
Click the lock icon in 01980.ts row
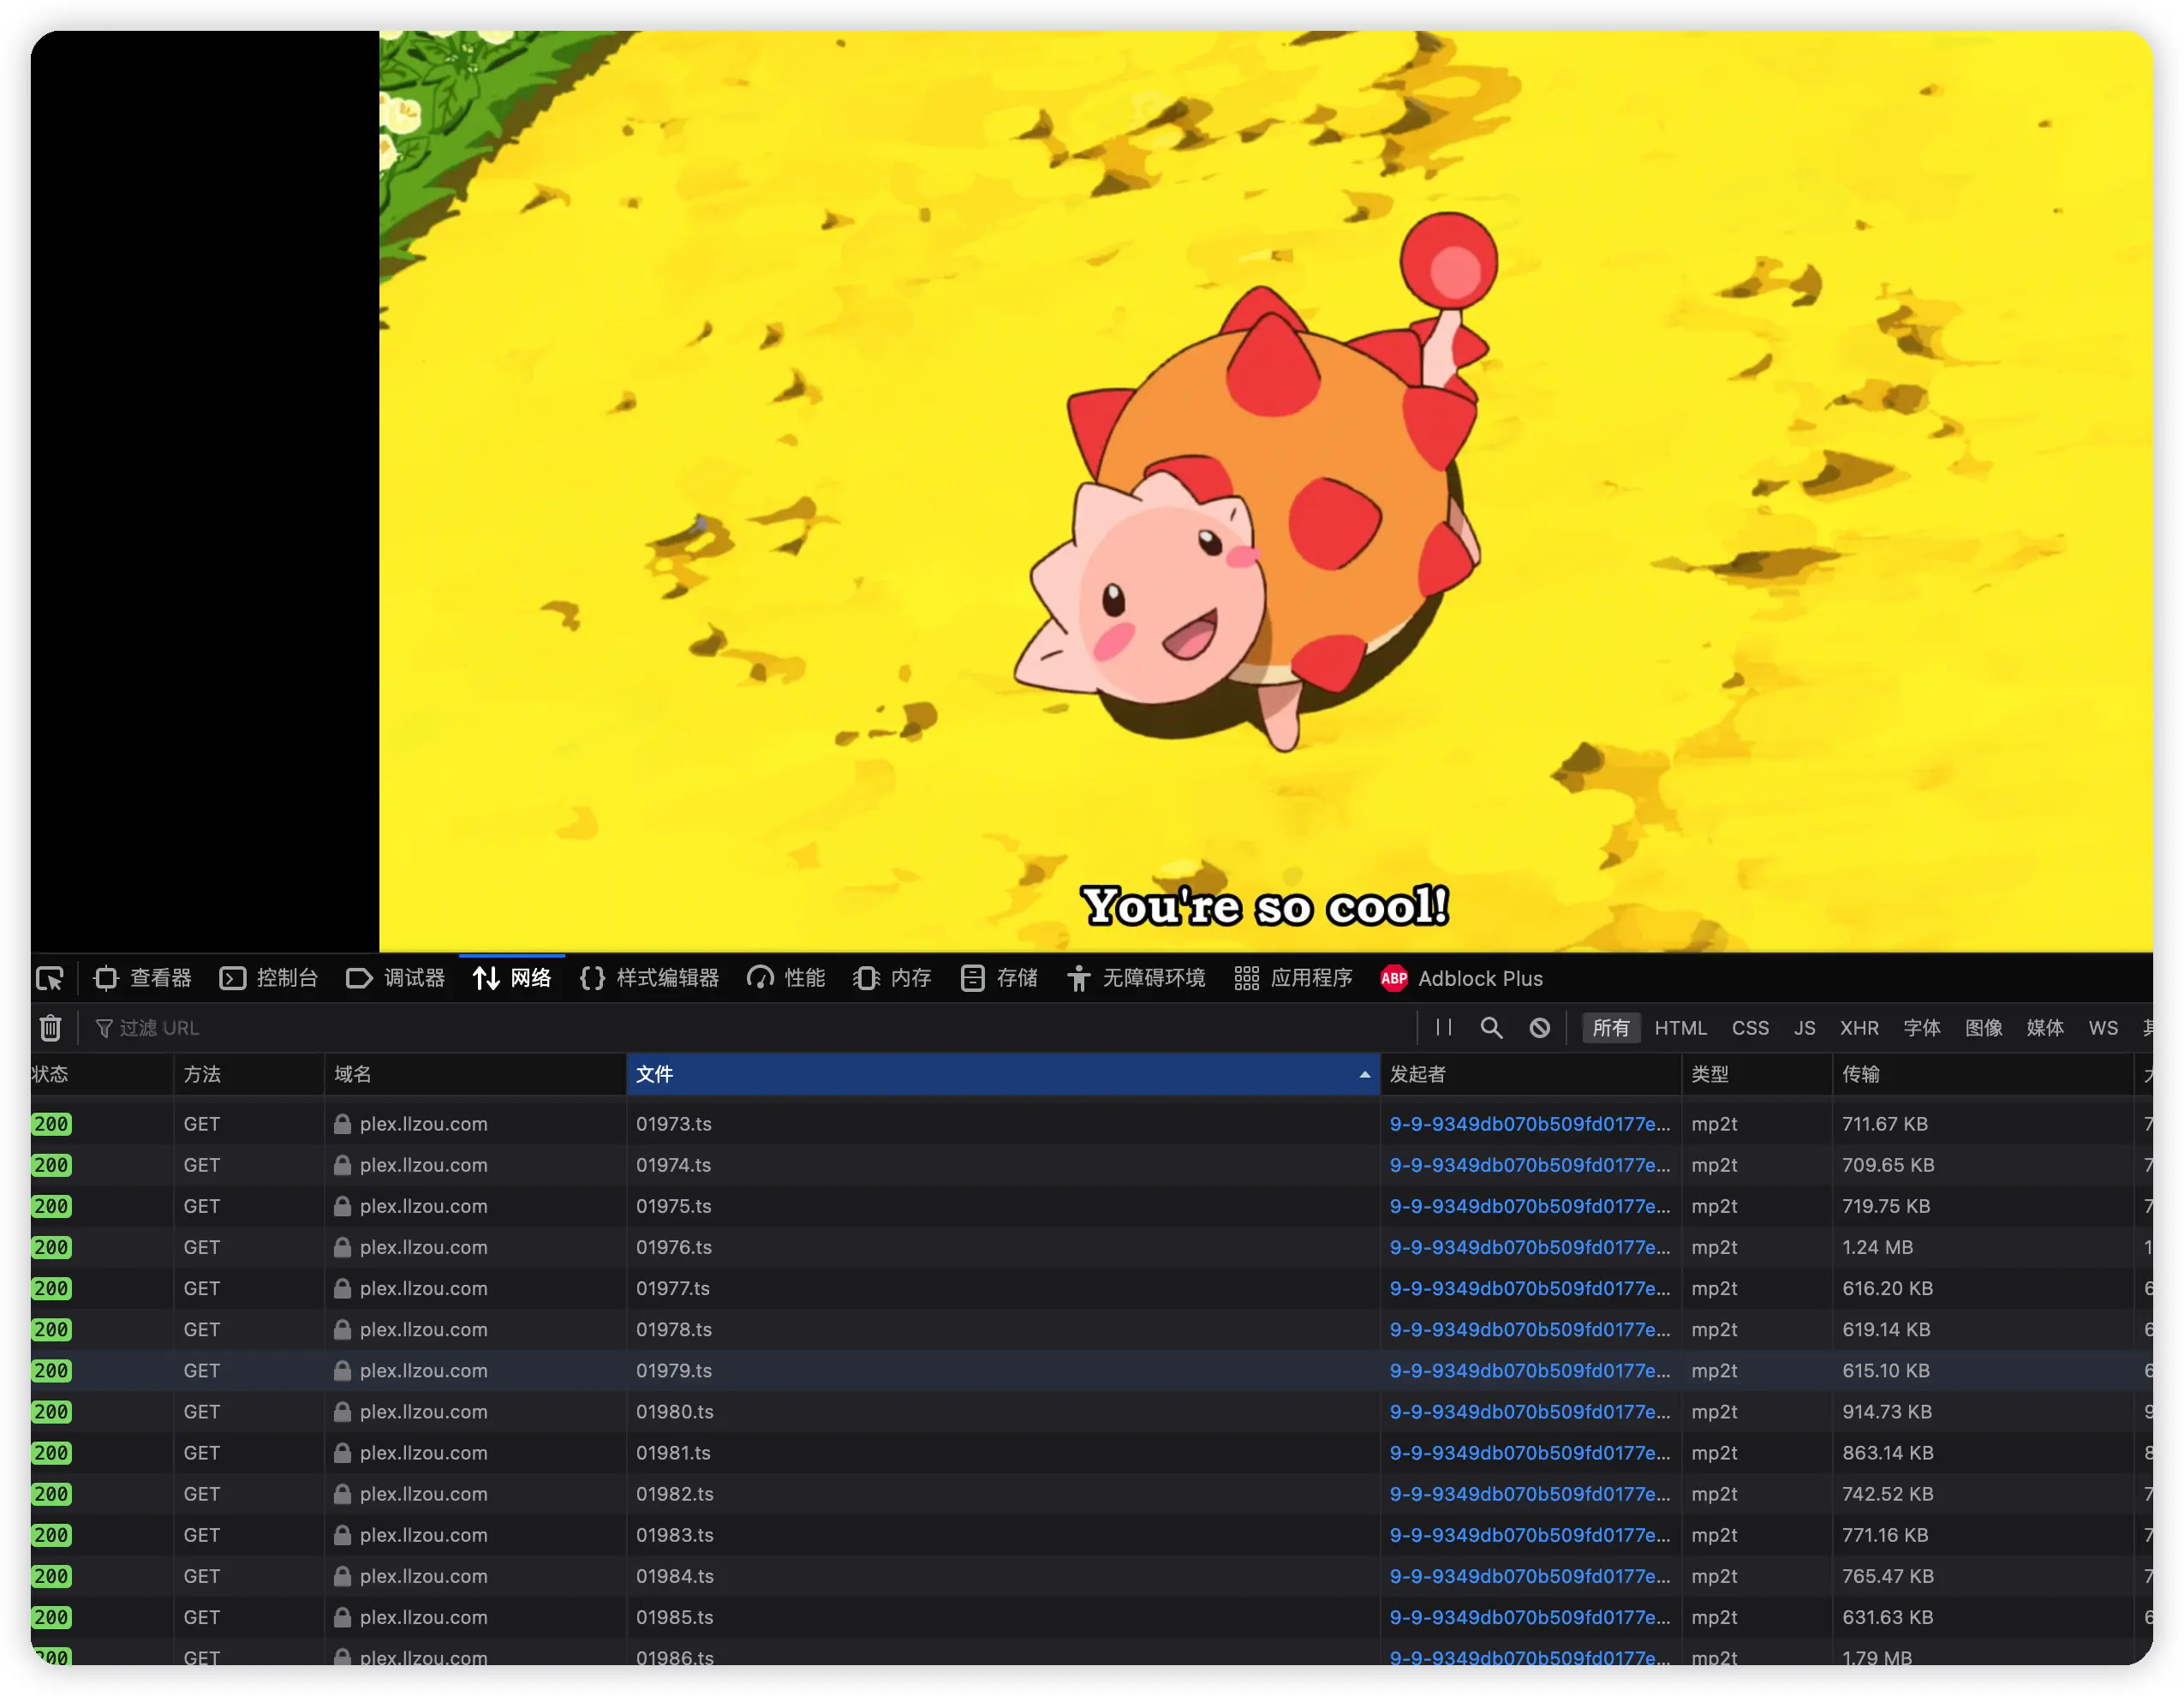pyautogui.click(x=342, y=1411)
